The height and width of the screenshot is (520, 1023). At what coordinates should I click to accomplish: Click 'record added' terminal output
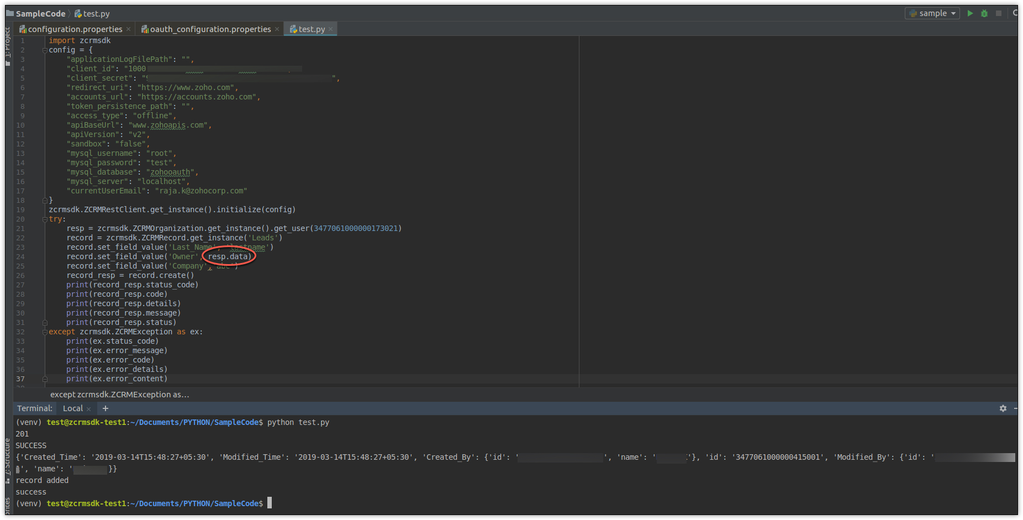[x=42, y=481]
